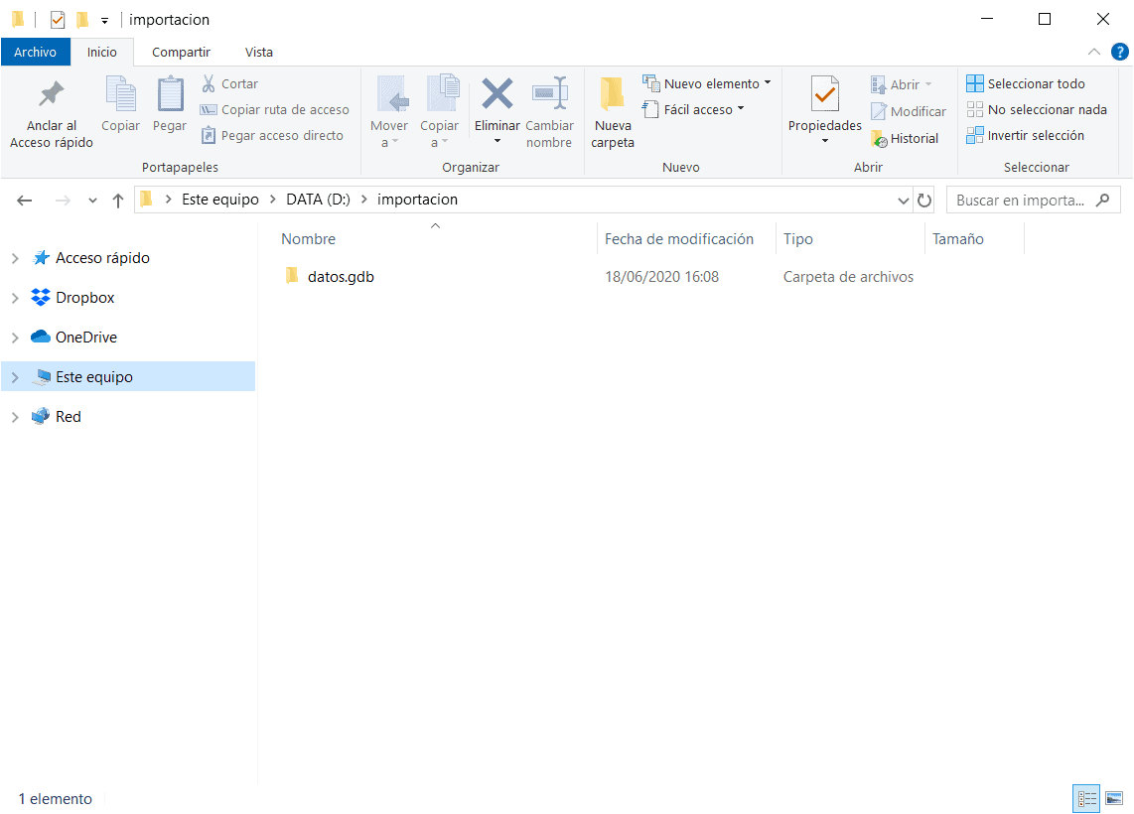1134x814 pixels.
Task: Open the help question mark icon
Action: point(1119,52)
